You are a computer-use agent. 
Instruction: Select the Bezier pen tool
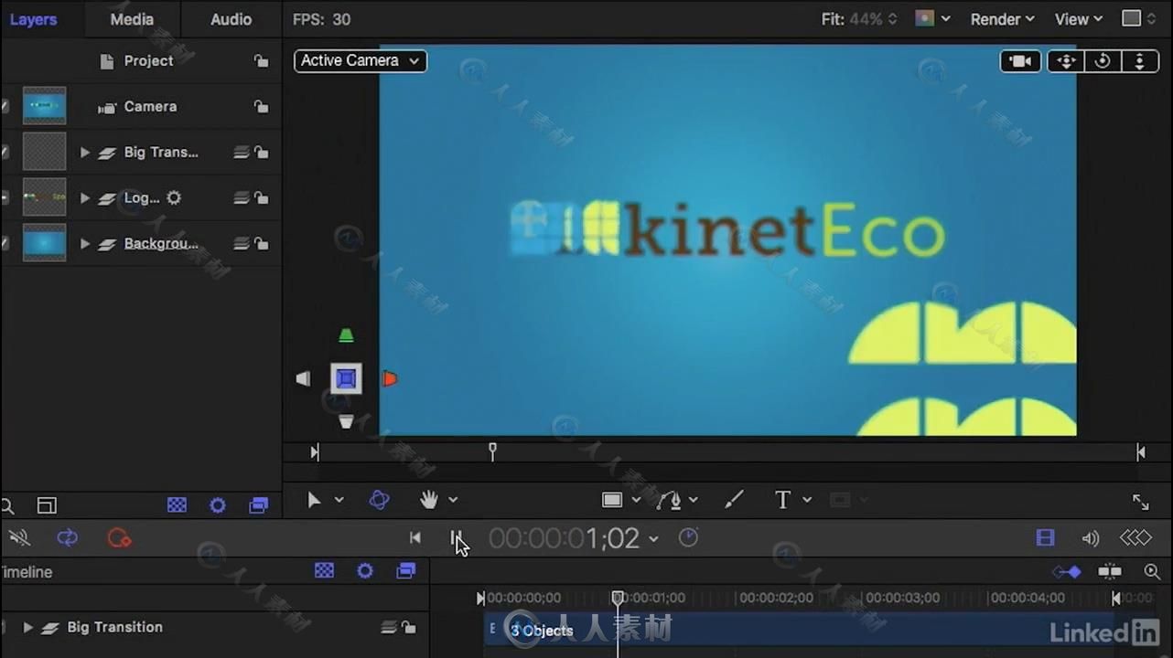click(669, 500)
